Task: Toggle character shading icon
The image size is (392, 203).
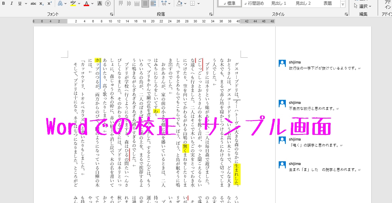Action: [99, 3]
